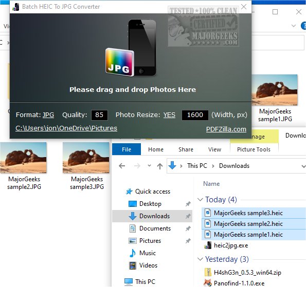
Task: Click the Documents page icon in sidebar
Action: point(133,228)
